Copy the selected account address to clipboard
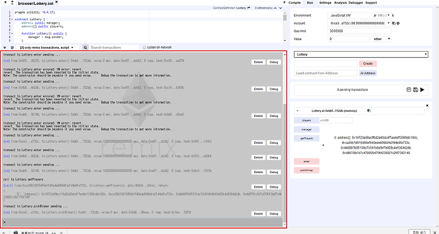Screen dimensions: 439x234 pos(394,24)
